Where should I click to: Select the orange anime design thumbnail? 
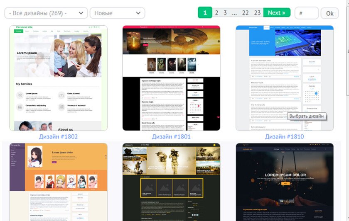coord(58,182)
